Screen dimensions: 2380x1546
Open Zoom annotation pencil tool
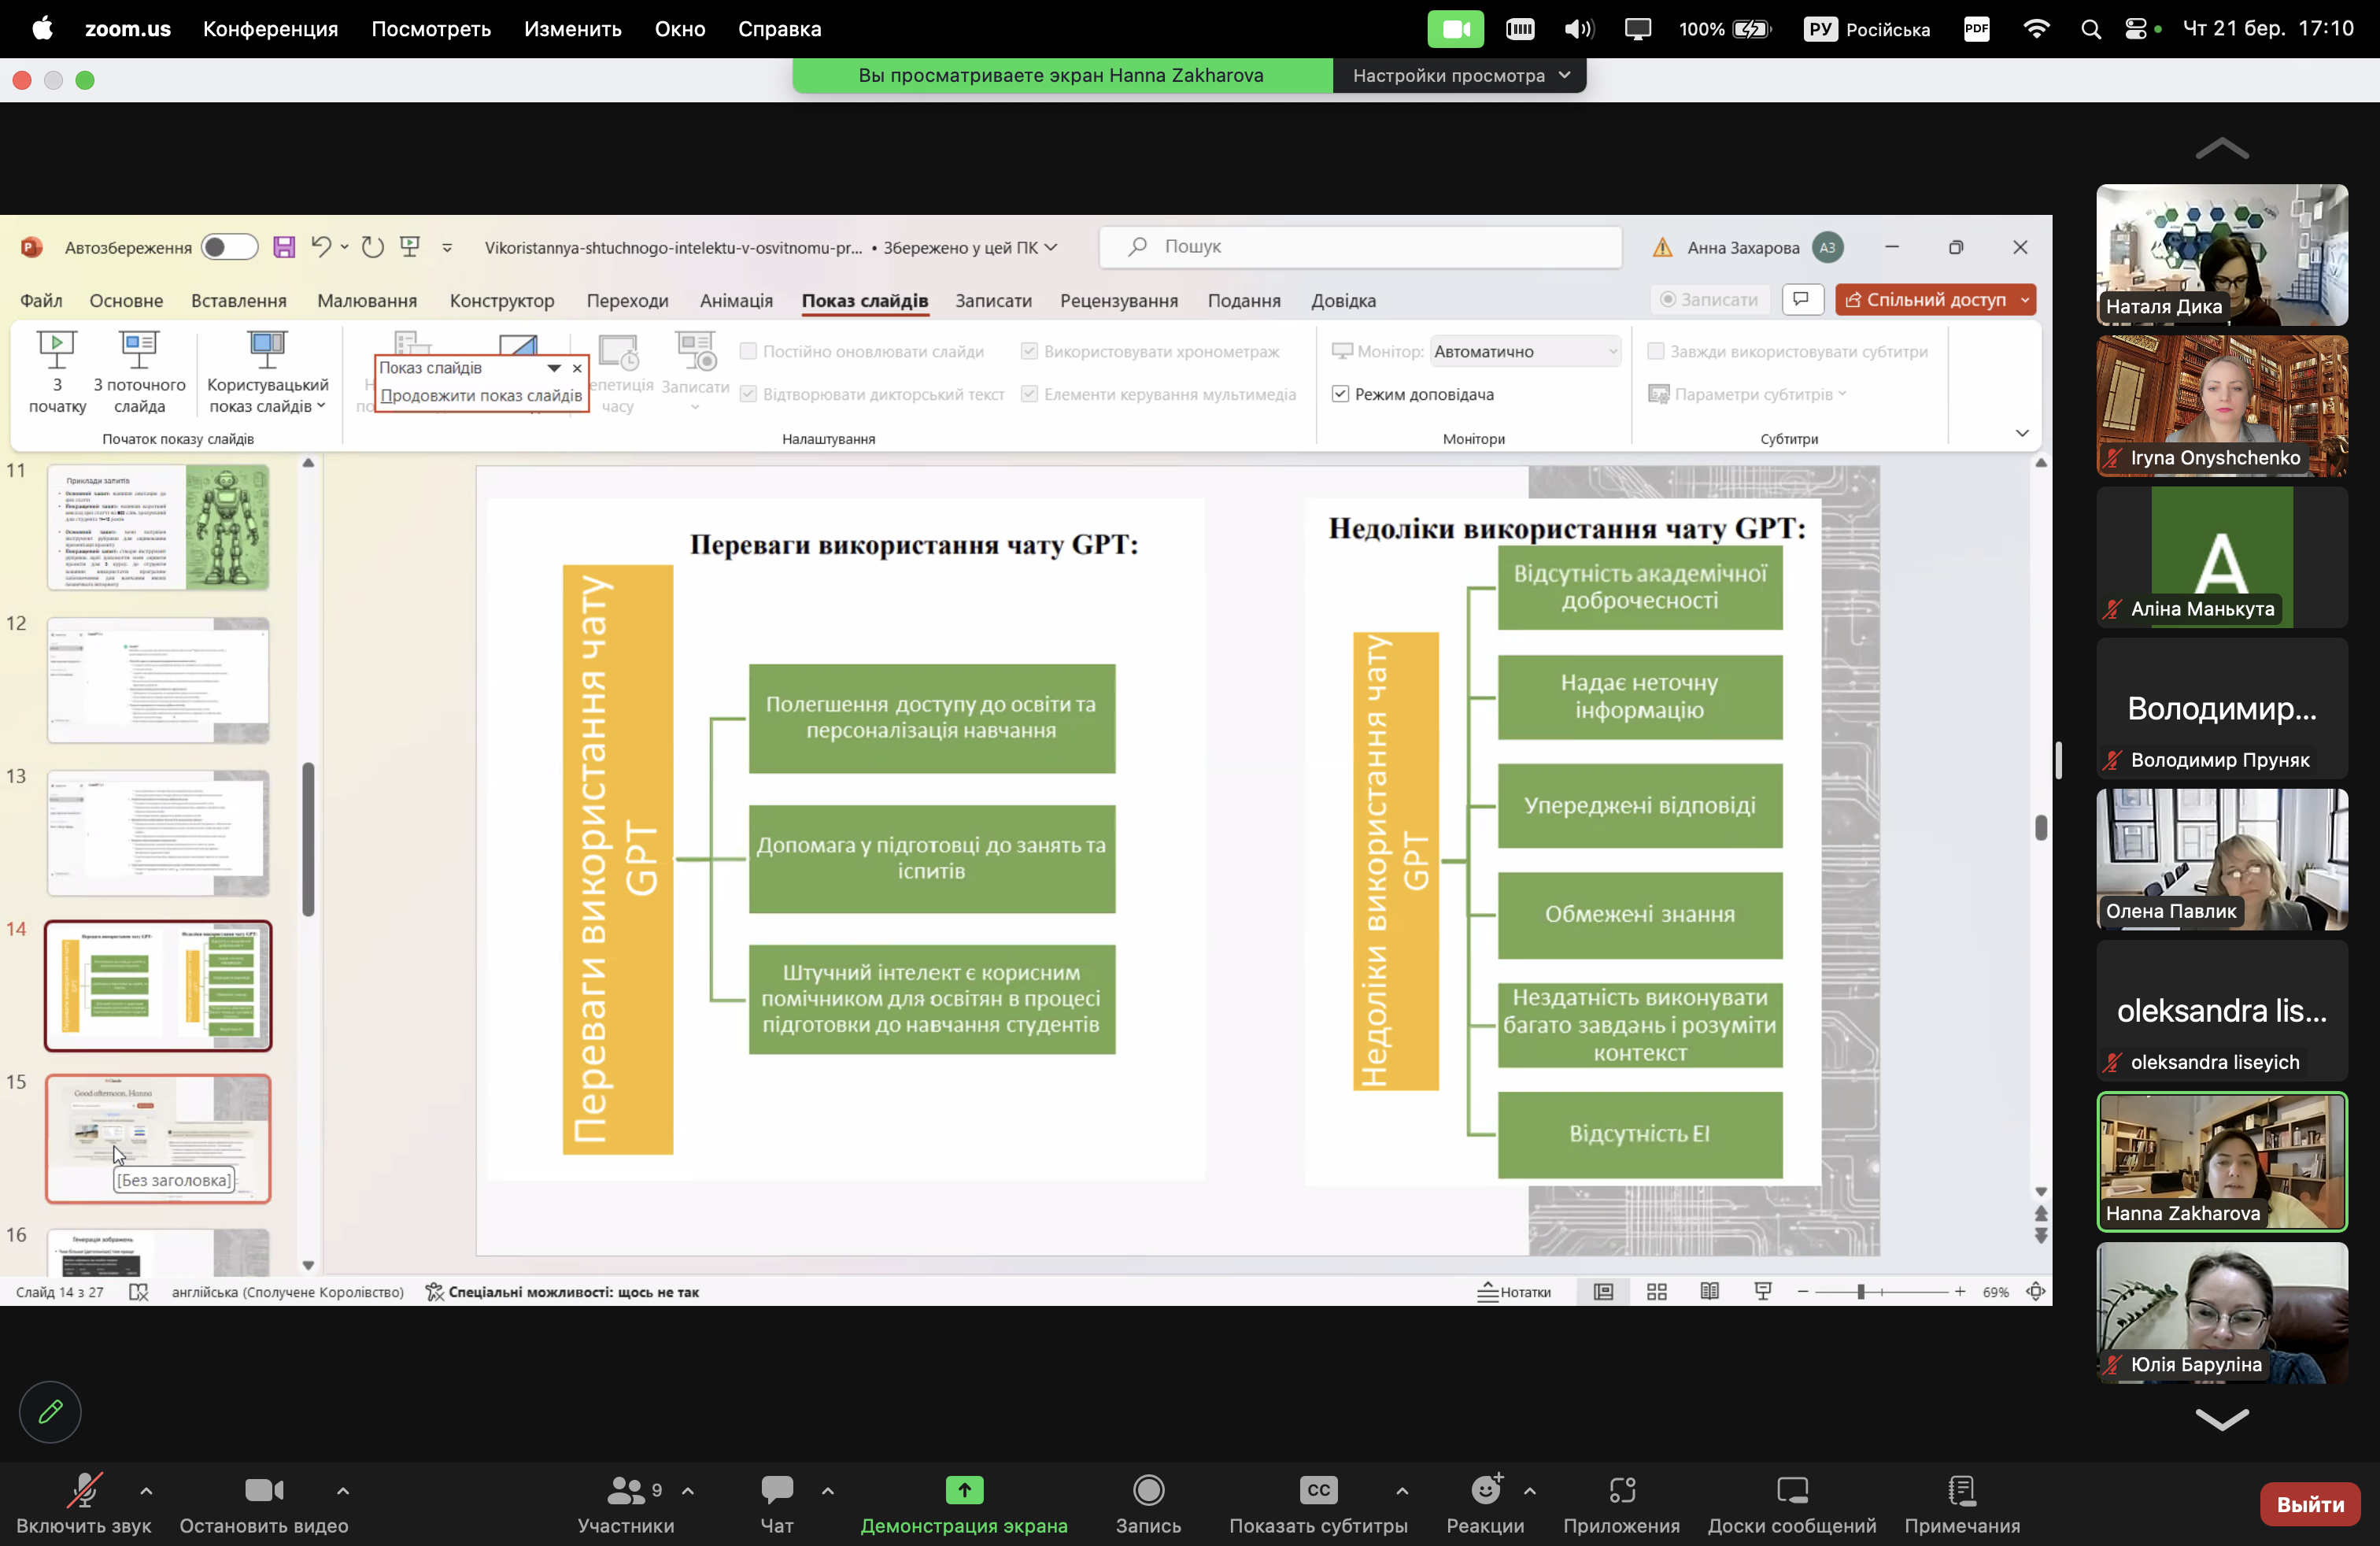(50, 1411)
